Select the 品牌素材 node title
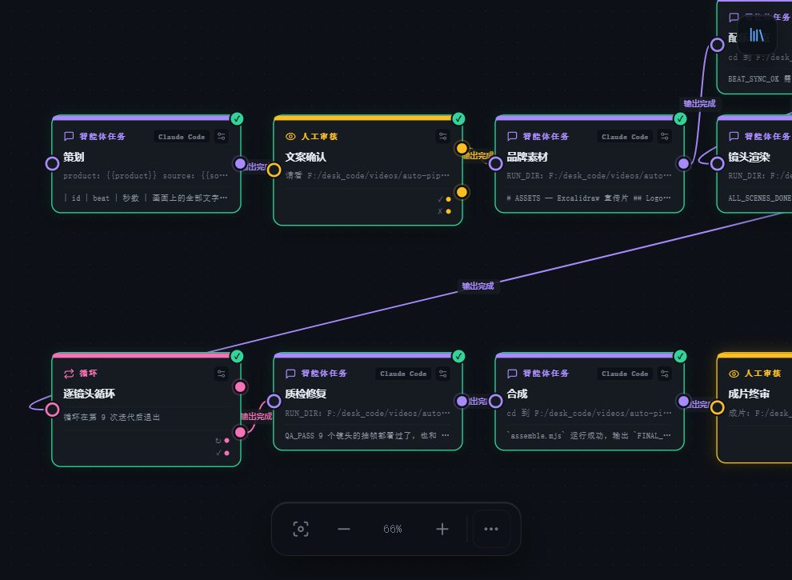The image size is (792, 580). coord(527,157)
